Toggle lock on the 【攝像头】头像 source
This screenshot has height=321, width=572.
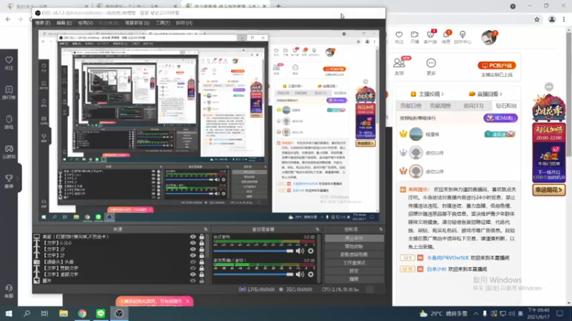pos(202,262)
